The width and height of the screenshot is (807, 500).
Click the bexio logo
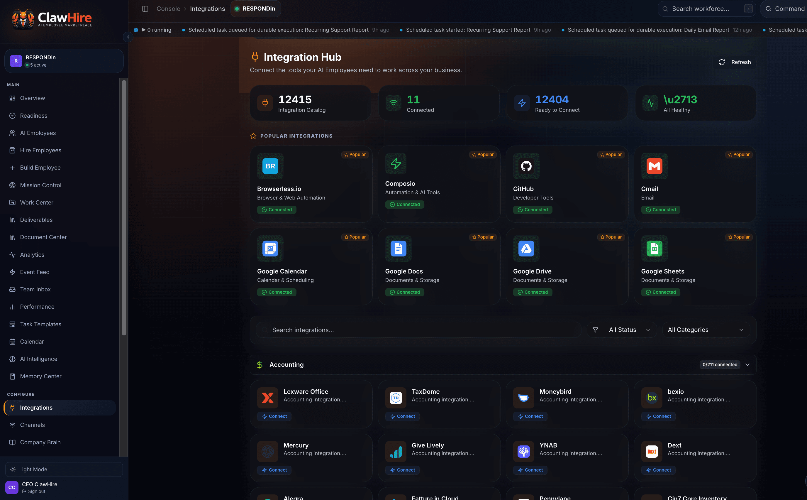tap(652, 398)
